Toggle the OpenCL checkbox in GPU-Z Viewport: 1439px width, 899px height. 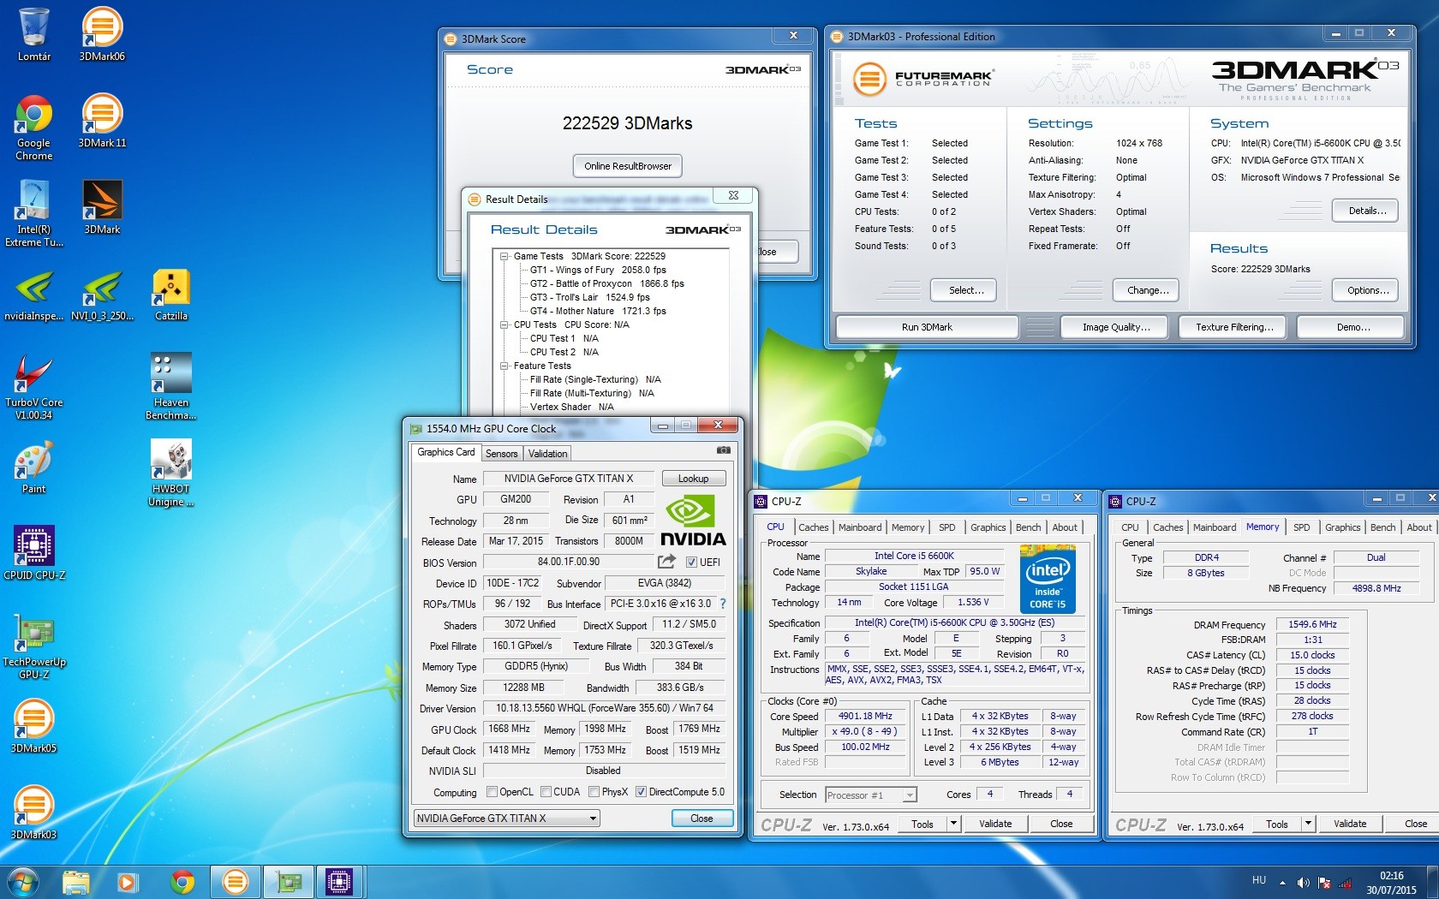(x=492, y=792)
